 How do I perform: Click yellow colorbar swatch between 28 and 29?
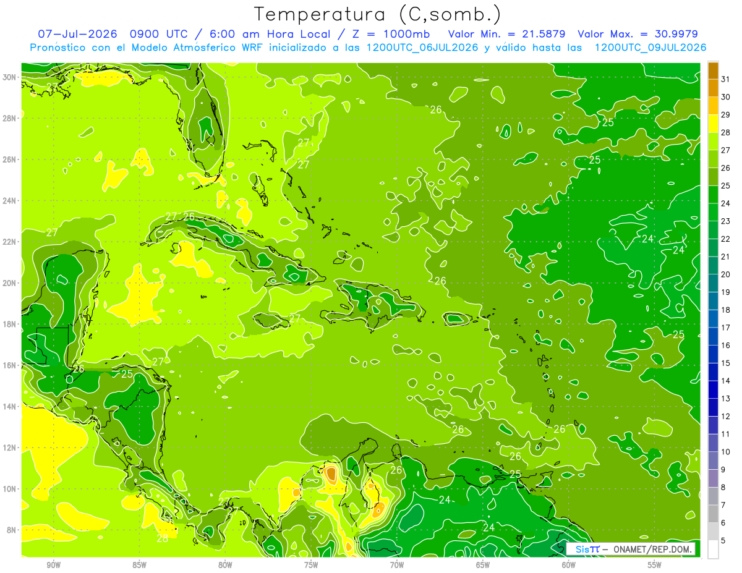[x=713, y=124]
